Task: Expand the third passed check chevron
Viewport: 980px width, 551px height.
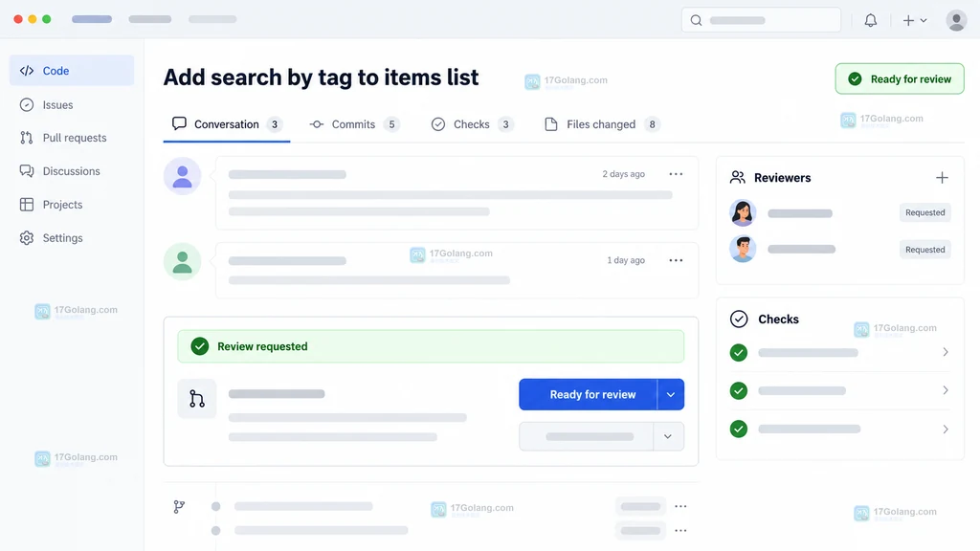Action: (946, 430)
